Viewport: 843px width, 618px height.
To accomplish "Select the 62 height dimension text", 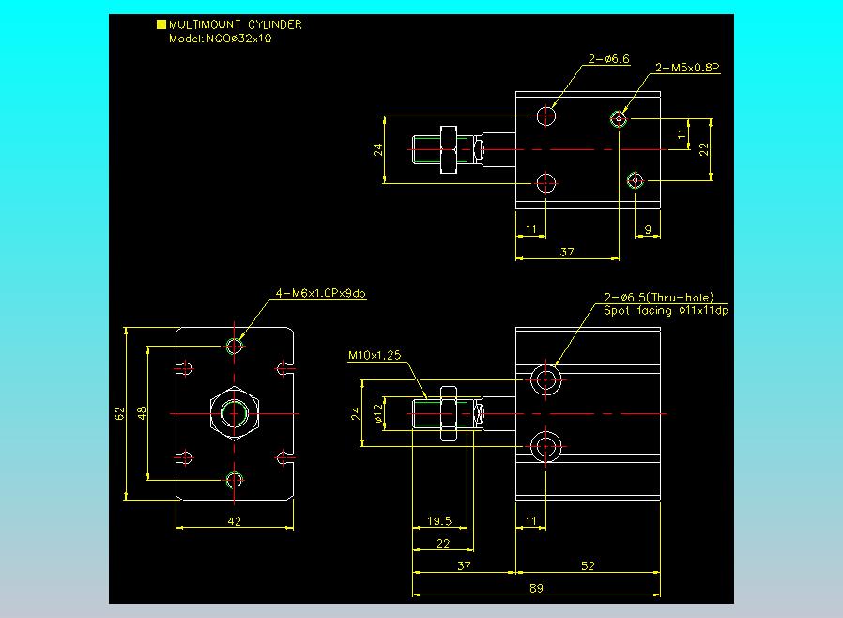I will [x=119, y=413].
